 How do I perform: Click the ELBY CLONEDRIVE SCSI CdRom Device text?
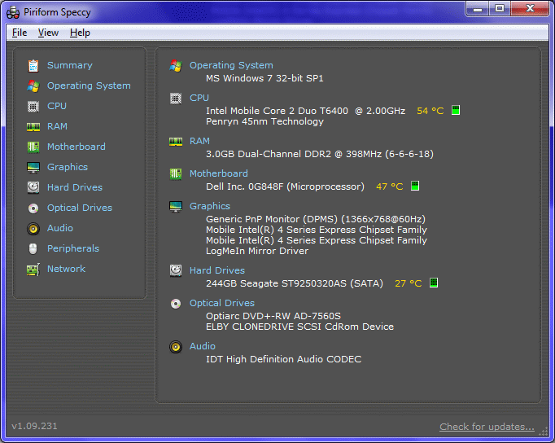point(299,327)
